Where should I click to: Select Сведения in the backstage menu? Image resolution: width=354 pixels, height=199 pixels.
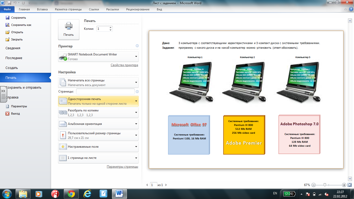[x=13, y=48]
